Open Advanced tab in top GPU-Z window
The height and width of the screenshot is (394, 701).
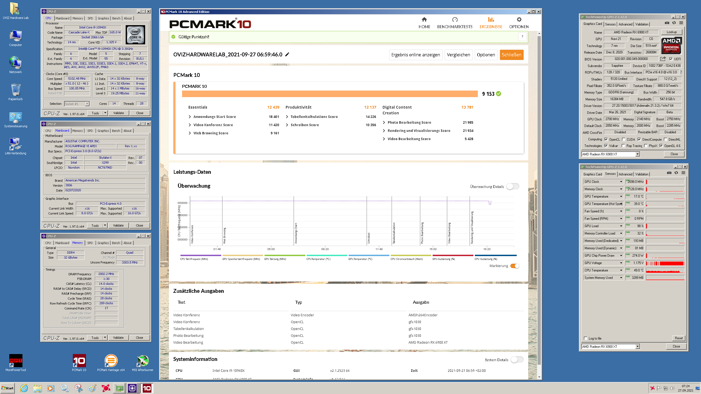point(625,24)
